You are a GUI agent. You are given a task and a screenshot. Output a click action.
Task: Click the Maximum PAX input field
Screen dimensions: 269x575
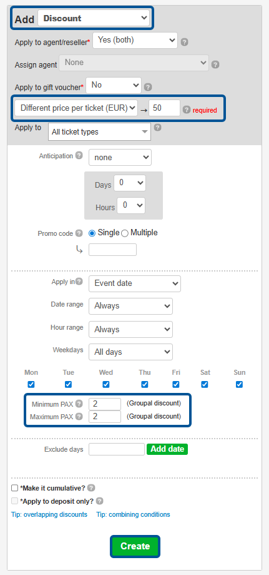click(x=105, y=417)
